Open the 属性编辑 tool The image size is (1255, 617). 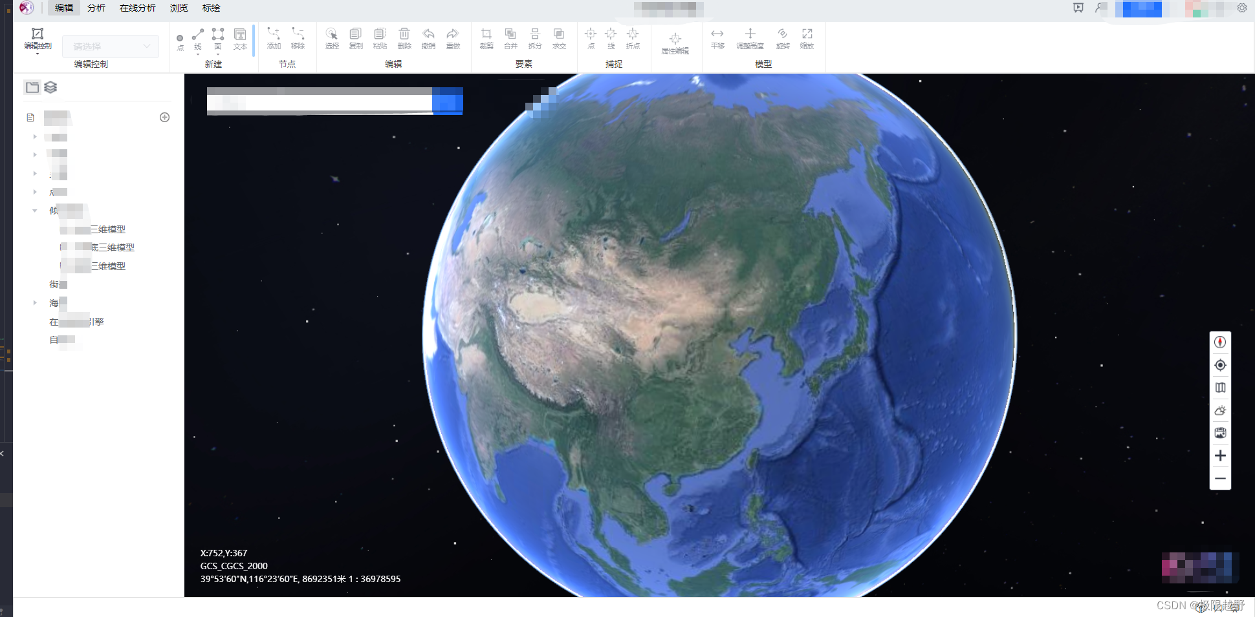coord(675,43)
